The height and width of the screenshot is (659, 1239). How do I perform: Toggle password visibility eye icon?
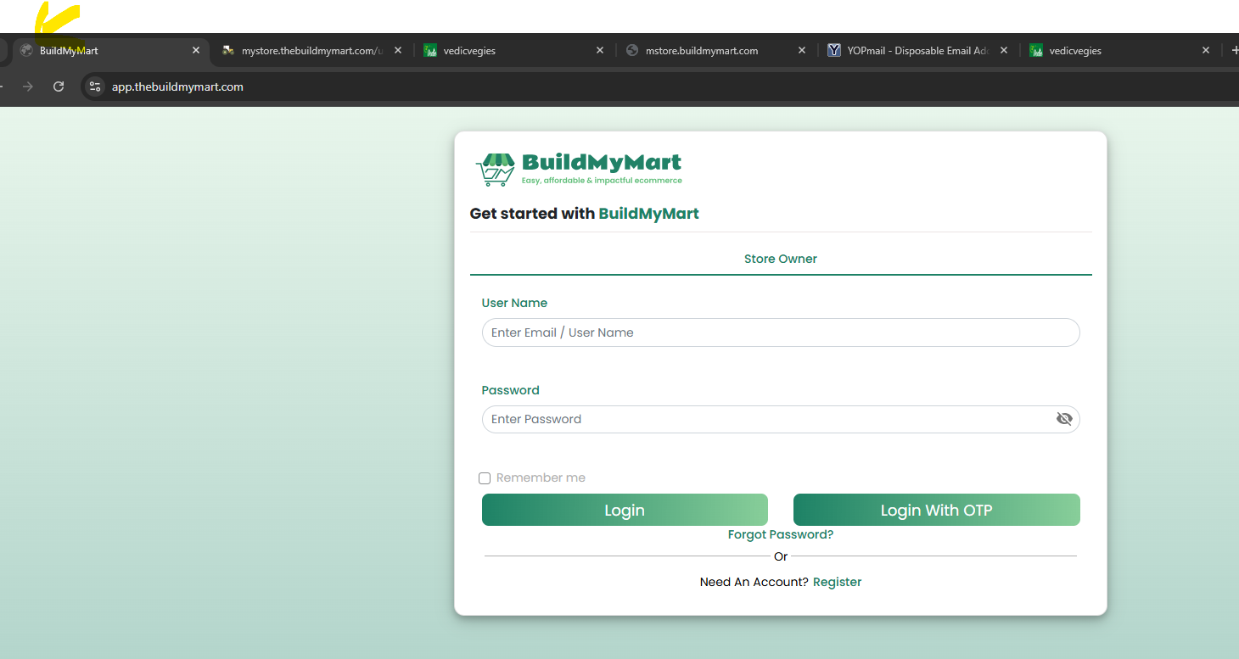pyautogui.click(x=1064, y=419)
